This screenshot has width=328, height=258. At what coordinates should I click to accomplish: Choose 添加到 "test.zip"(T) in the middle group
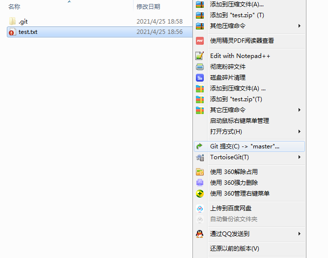250,99
